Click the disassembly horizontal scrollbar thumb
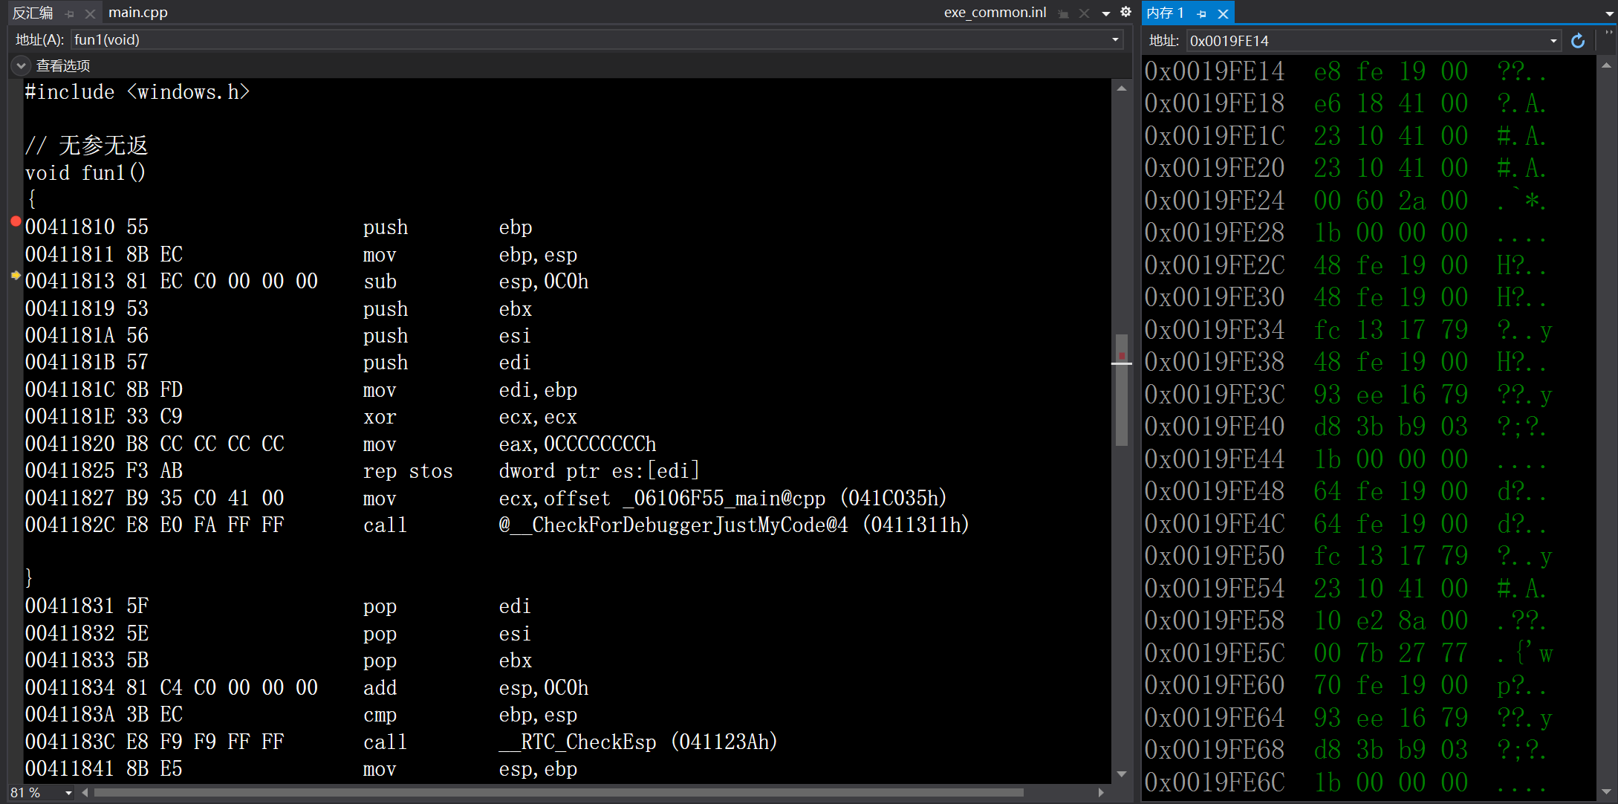Image resolution: width=1618 pixels, height=804 pixels. (x=557, y=793)
